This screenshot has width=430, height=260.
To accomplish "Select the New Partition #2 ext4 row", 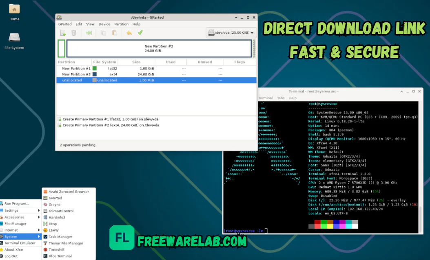I will [x=156, y=74].
